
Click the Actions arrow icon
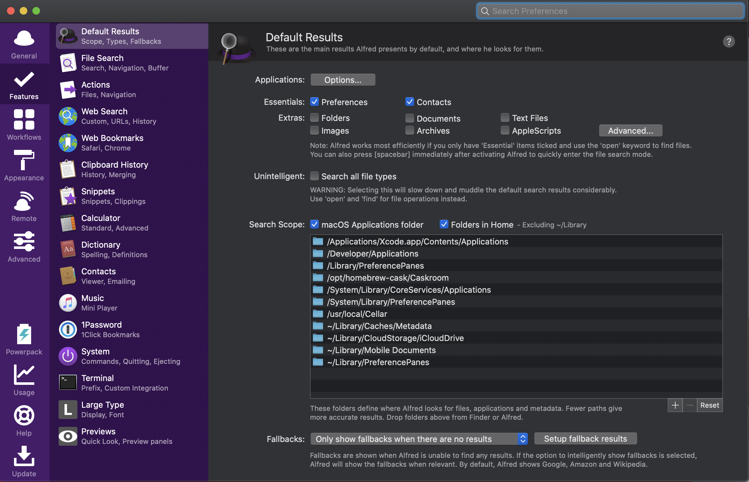68,90
